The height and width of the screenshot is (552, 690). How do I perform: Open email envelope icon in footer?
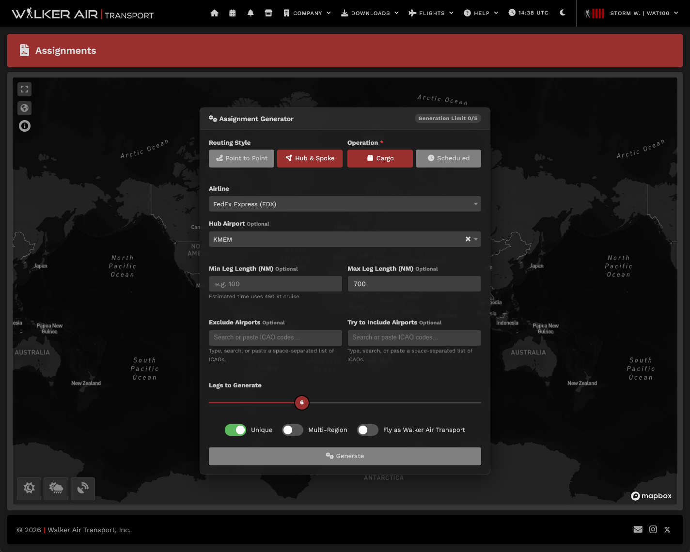(638, 529)
